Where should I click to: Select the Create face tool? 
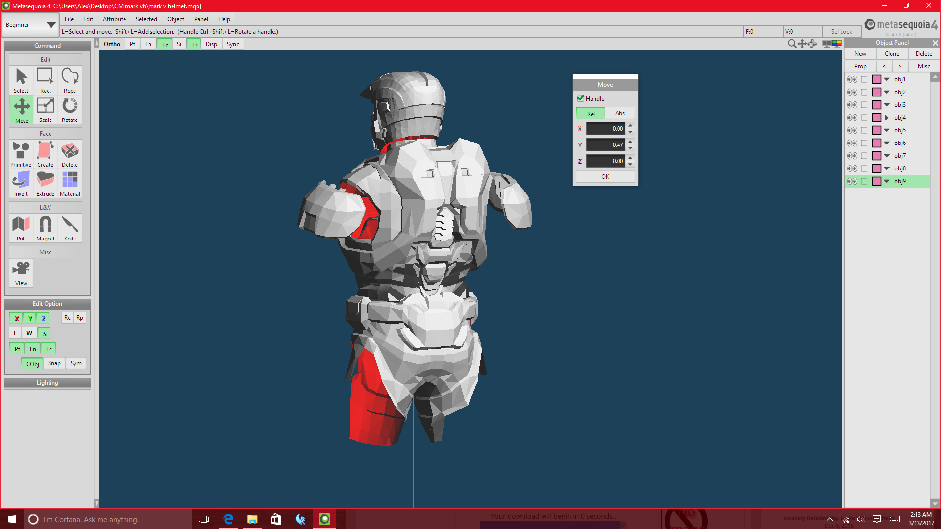(46, 154)
